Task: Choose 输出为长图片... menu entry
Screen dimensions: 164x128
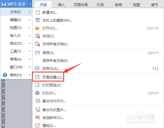Action: tap(98, 110)
